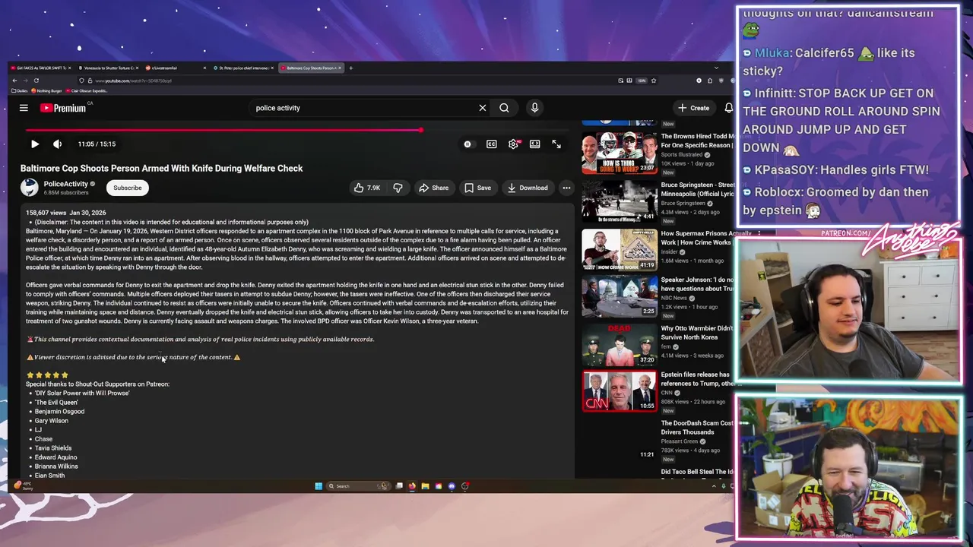Share the video button
This screenshot has height=547, width=973.
433,188
